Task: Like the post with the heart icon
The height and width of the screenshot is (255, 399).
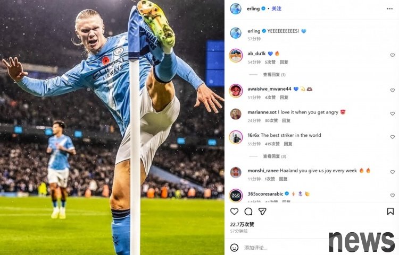Action: pyautogui.click(x=234, y=212)
